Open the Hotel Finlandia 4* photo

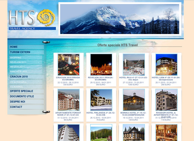click(101, 100)
